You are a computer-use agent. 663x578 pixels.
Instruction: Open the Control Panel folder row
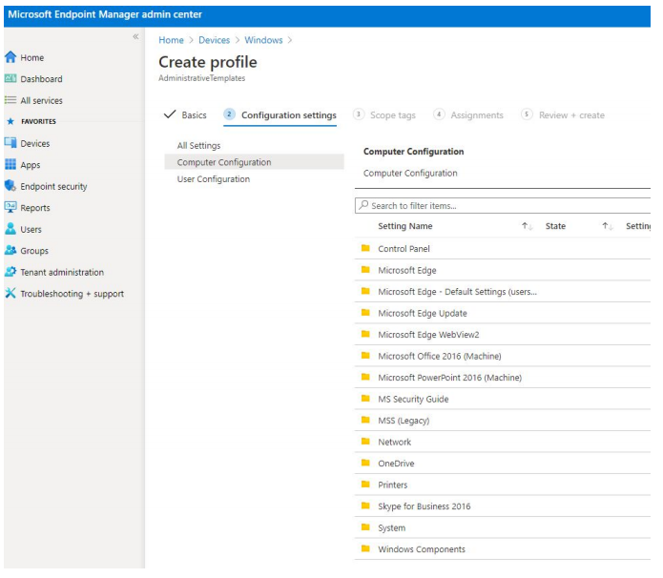503,248
